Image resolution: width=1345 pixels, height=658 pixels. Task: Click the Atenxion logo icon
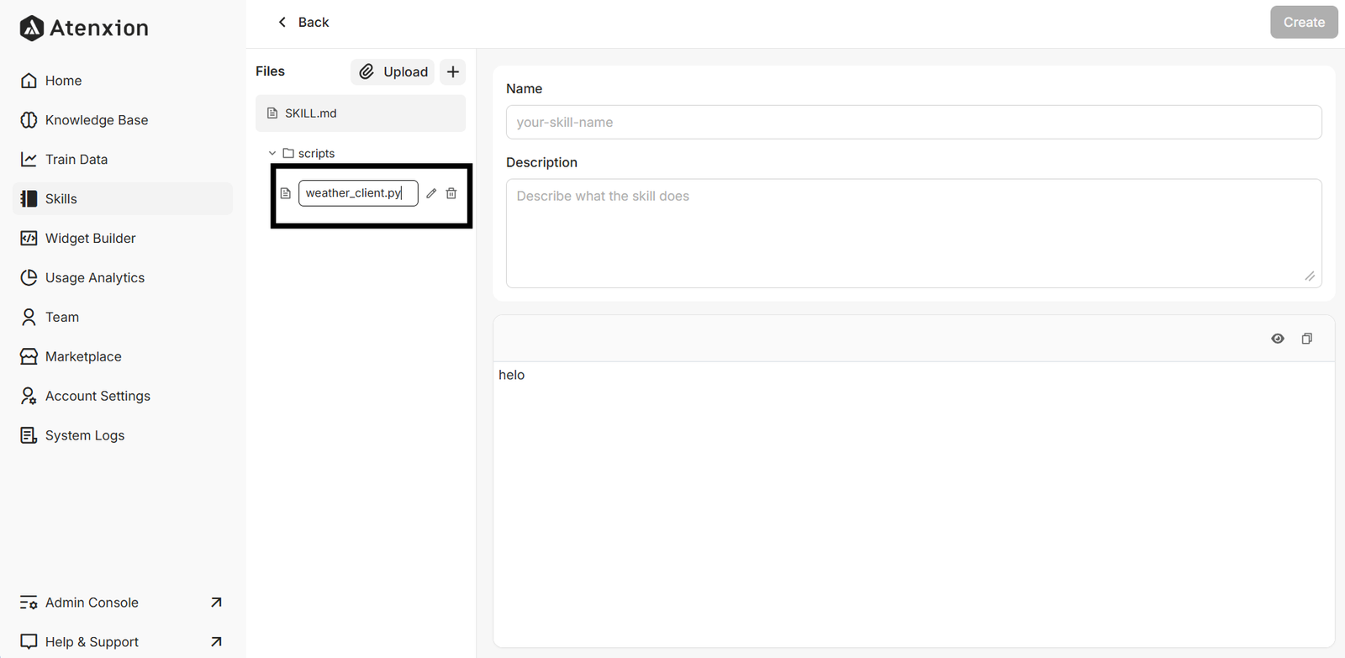31,28
